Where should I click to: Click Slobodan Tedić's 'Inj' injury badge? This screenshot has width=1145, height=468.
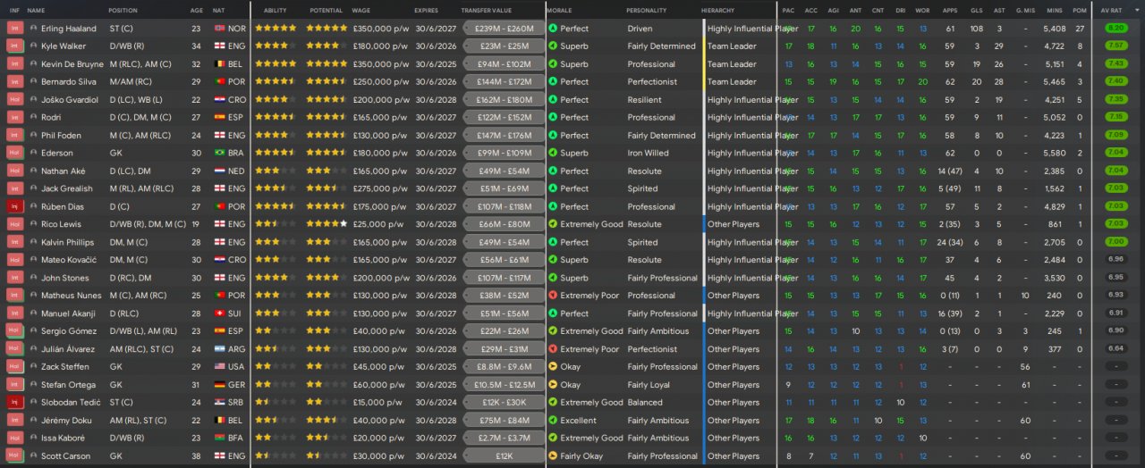(14, 402)
